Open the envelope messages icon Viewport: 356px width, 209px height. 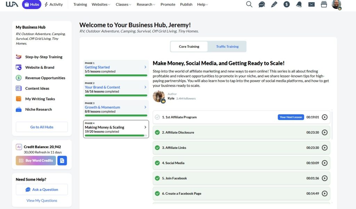[311, 4]
